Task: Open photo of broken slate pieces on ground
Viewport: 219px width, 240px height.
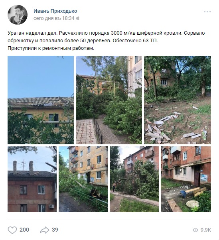Action: pos(178,100)
